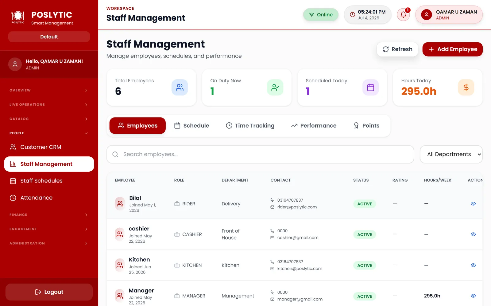Switch to the Schedule tab
This screenshot has height=306, width=491.
click(x=191, y=126)
